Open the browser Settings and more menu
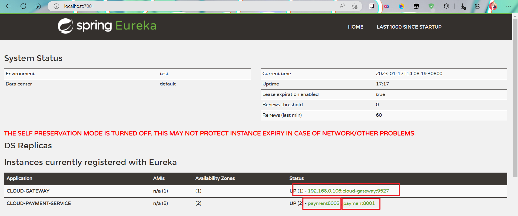 (x=508, y=6)
